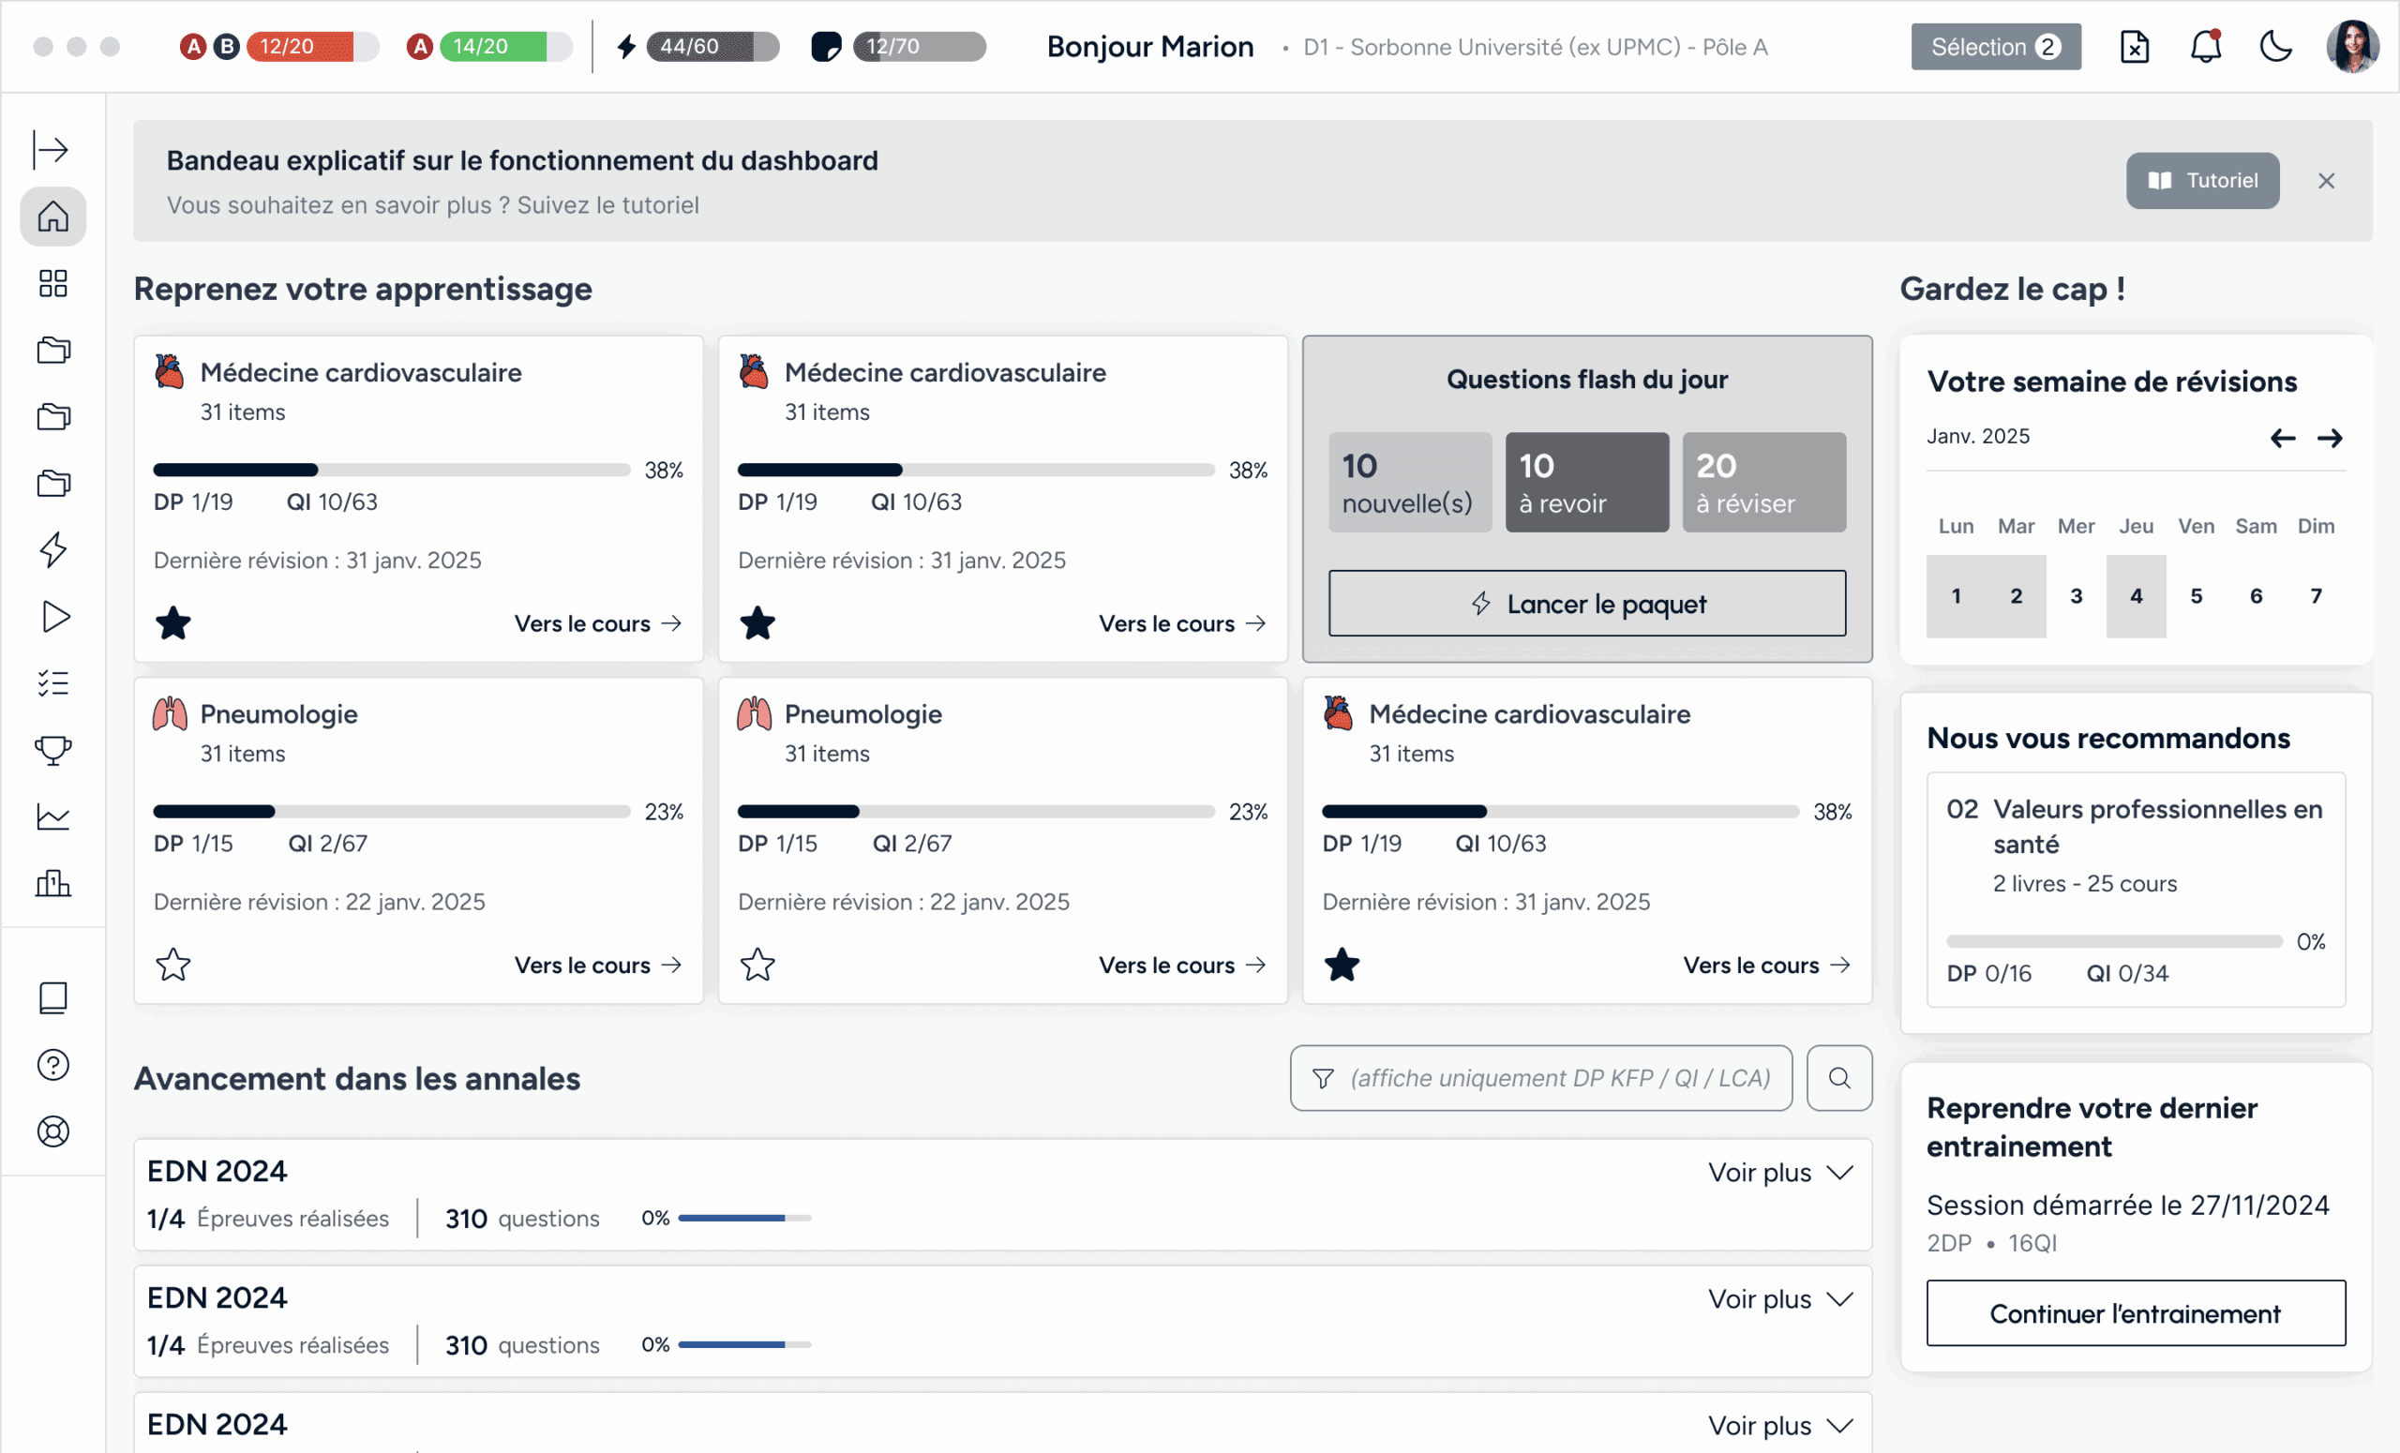The width and height of the screenshot is (2400, 1453).
Task: Expand Voir plus on the second EDN 2024 row
Action: point(1780,1299)
